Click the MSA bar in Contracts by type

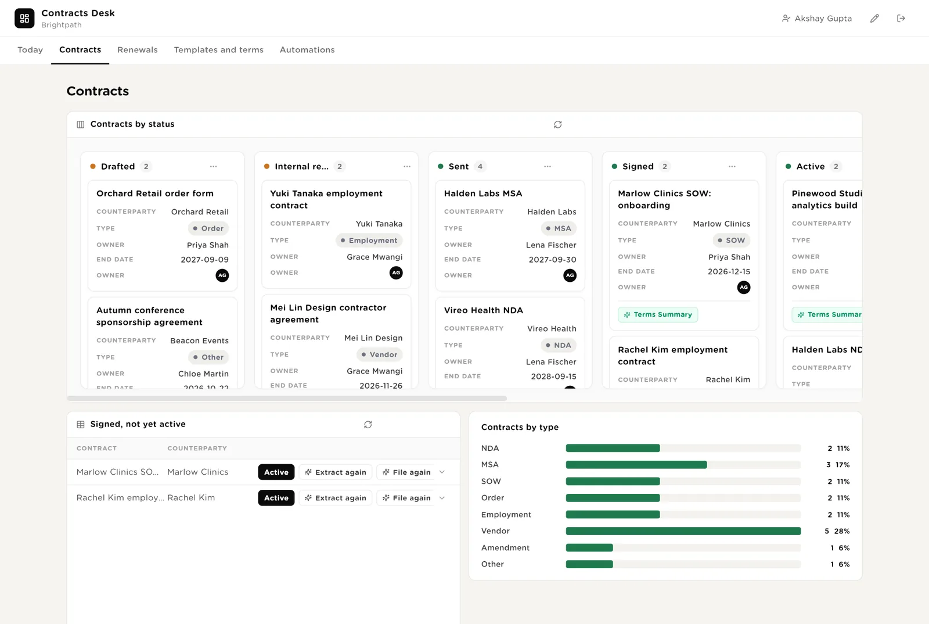tap(636, 465)
